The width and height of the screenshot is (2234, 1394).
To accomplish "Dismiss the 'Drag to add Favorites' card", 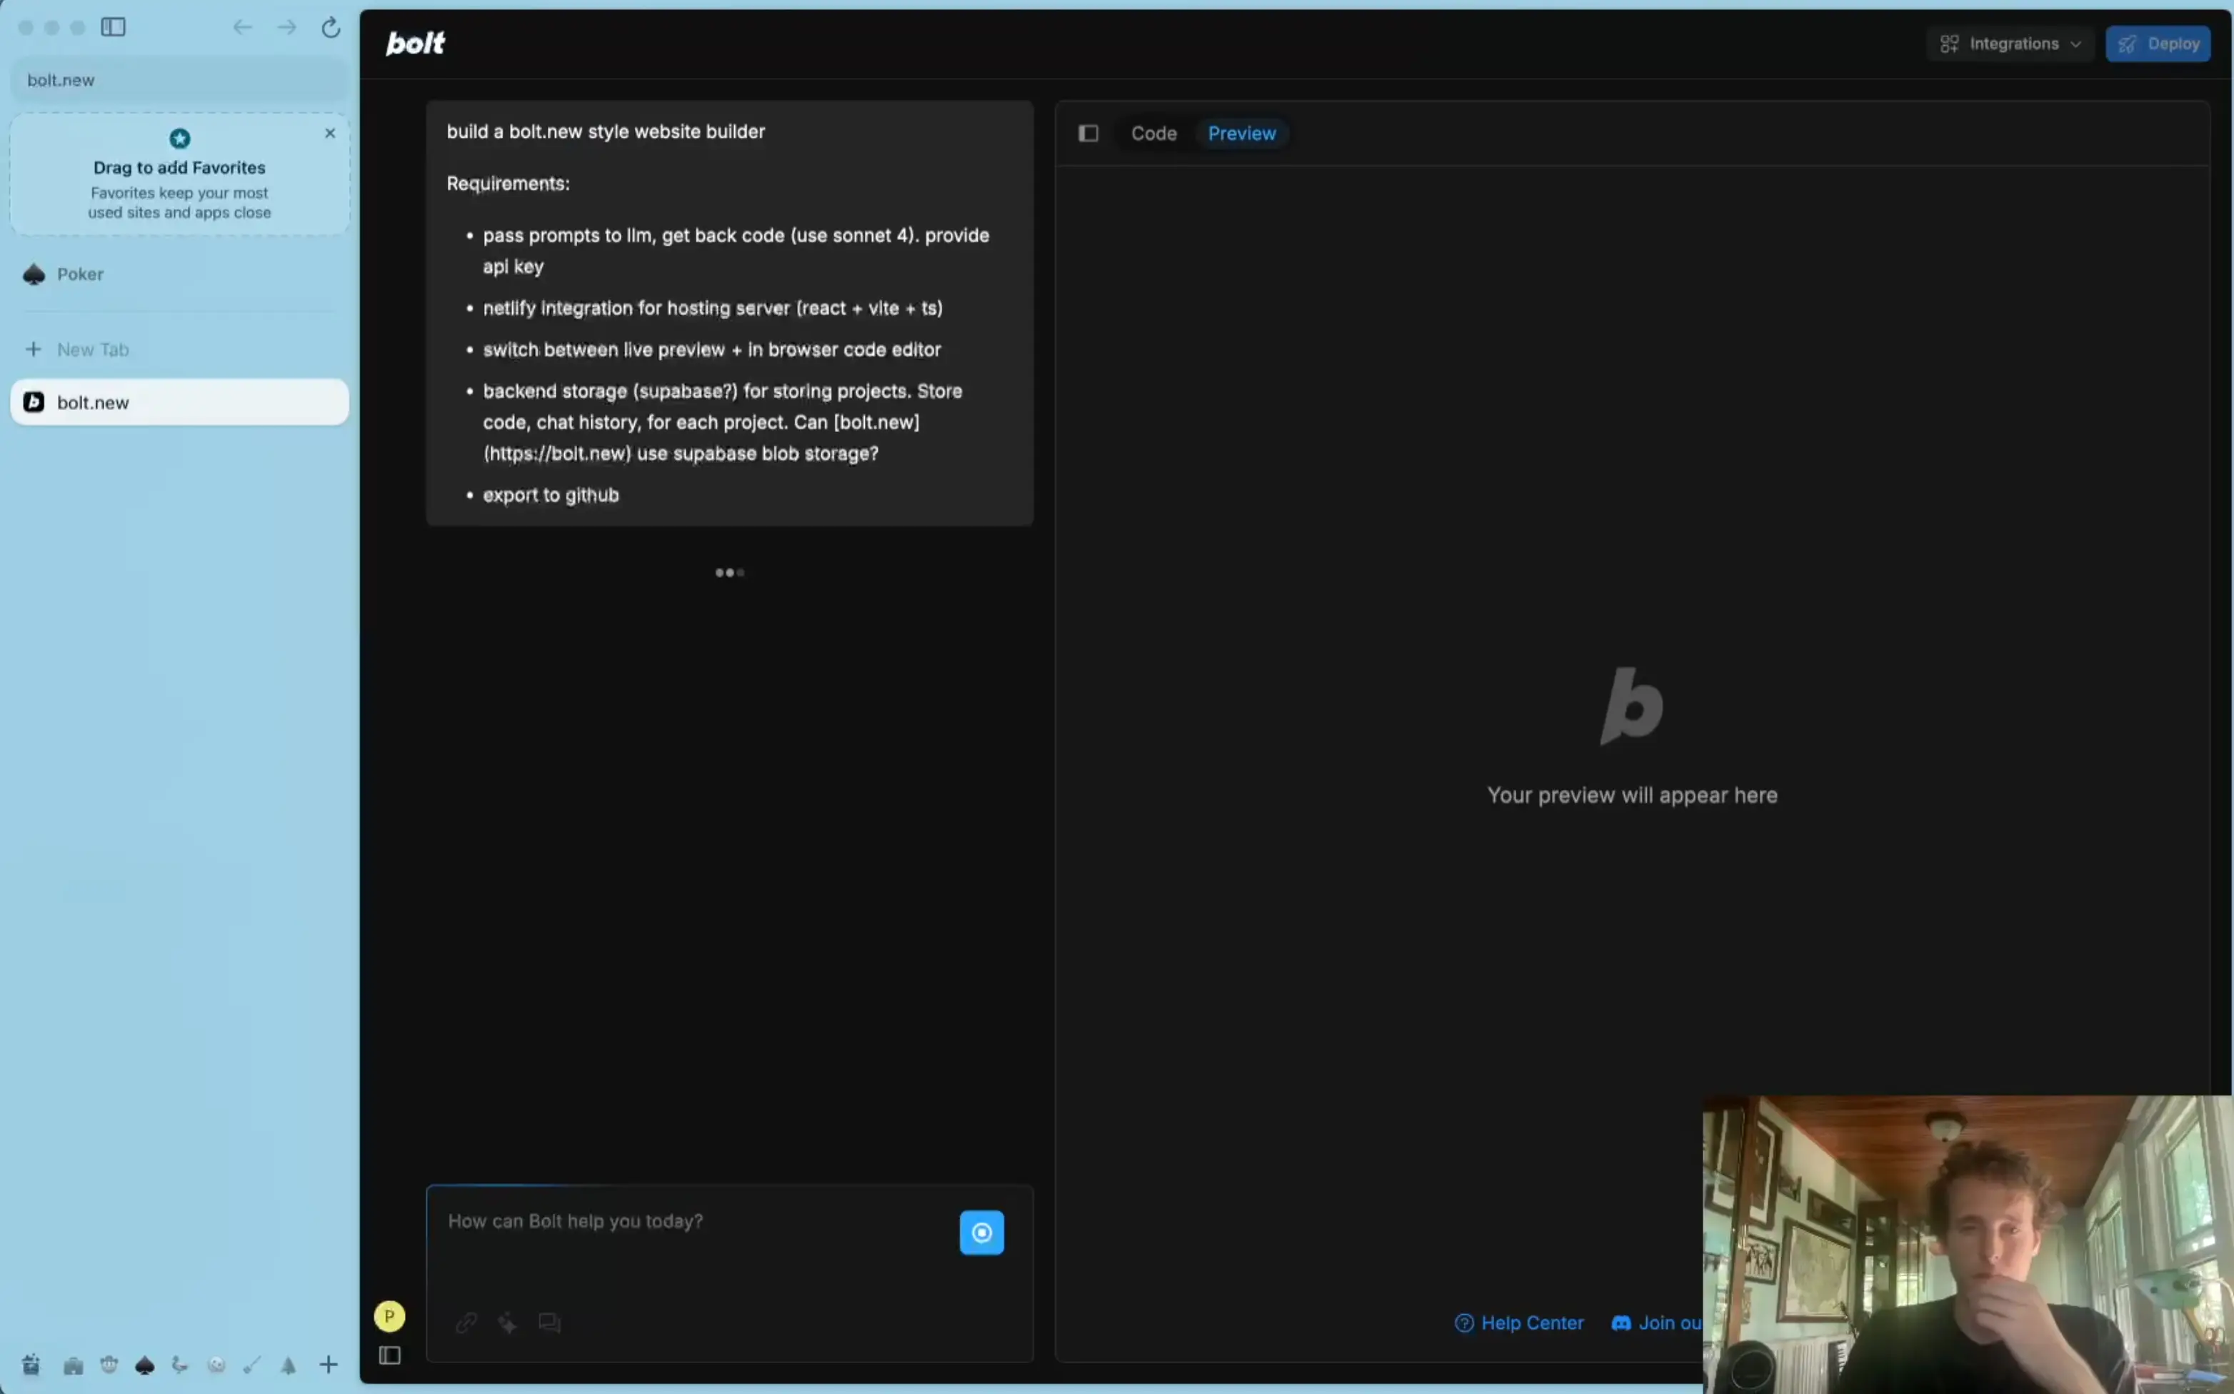I will click(330, 133).
